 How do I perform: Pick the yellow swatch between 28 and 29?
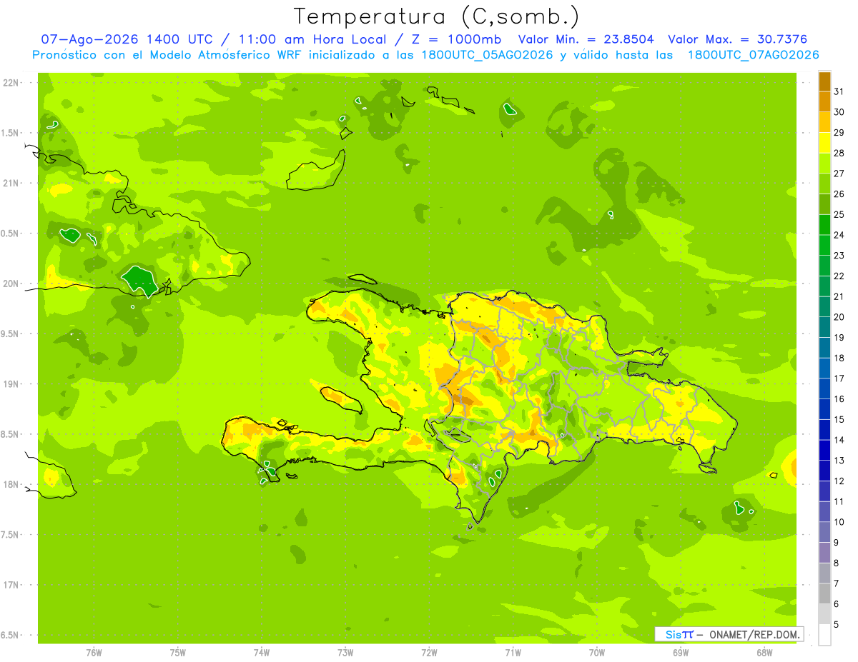(824, 142)
